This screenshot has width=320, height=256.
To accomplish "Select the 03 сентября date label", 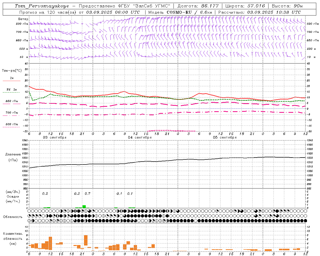I will click(54, 137).
